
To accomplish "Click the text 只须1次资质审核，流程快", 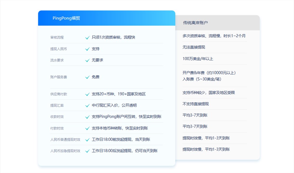I will [x=113, y=37].
